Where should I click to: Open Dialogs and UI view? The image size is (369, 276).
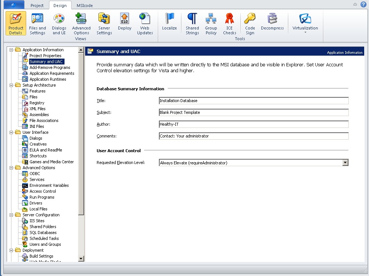59,23
